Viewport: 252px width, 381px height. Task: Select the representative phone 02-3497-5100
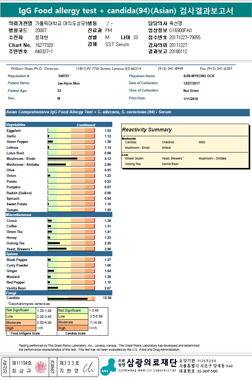[x=207, y=371]
